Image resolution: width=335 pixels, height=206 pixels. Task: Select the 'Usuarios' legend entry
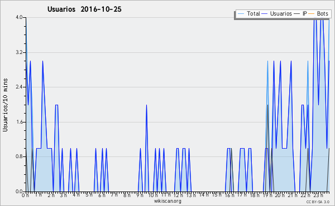pyautogui.click(x=276, y=13)
